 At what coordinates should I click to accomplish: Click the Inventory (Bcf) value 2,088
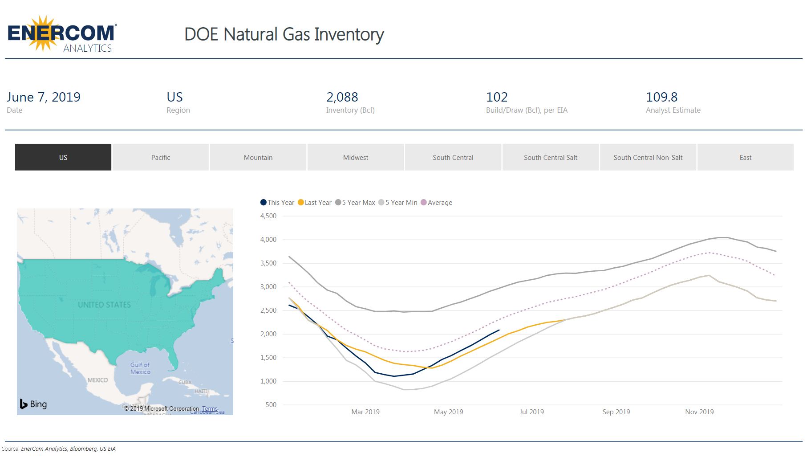coord(342,97)
